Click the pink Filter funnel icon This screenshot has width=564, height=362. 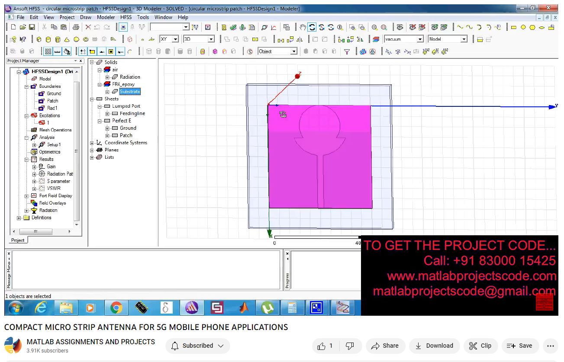[x=347, y=51]
